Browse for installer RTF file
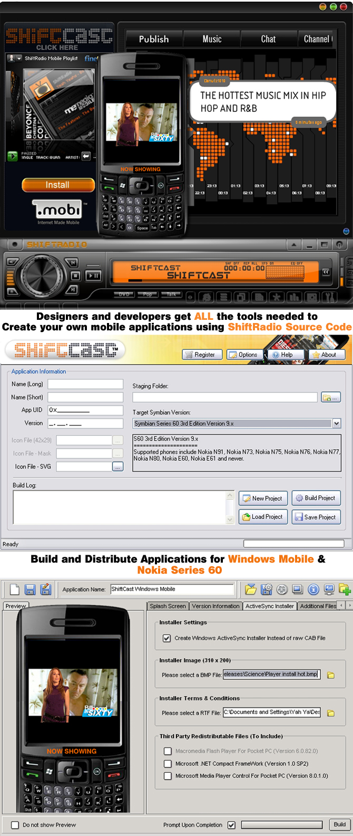The width and height of the screenshot is (353, 836). point(331,713)
